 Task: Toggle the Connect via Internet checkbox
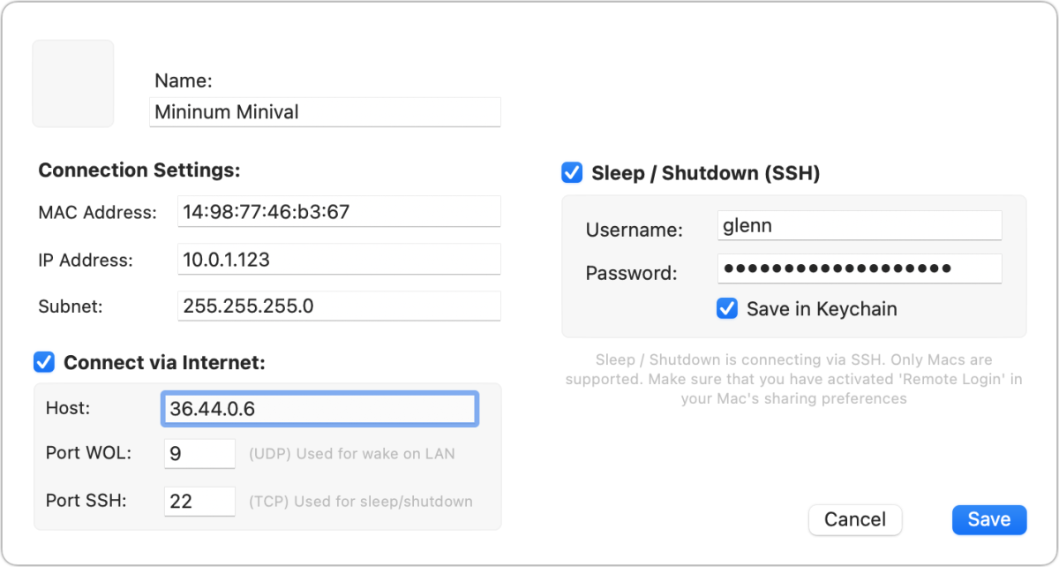[x=43, y=362]
